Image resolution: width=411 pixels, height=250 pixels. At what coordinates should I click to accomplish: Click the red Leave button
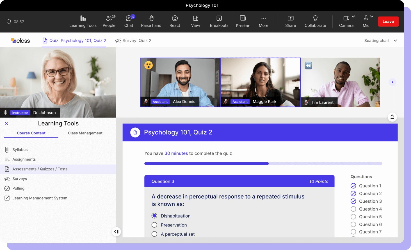tap(388, 22)
